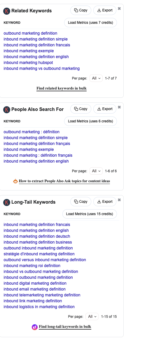Open 'inbound marketing roi definition' keyword
Viewport: 142px width, 341px height.
32,266
